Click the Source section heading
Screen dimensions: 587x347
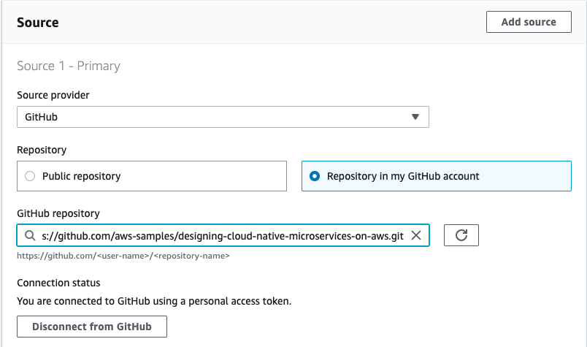(38, 23)
